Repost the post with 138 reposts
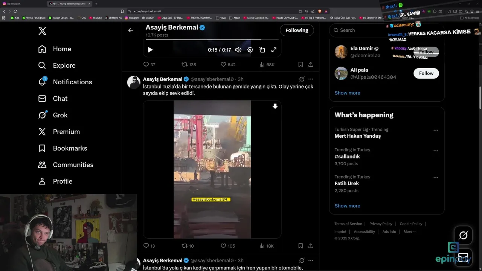The height and width of the screenshot is (271, 482). [x=189, y=65]
